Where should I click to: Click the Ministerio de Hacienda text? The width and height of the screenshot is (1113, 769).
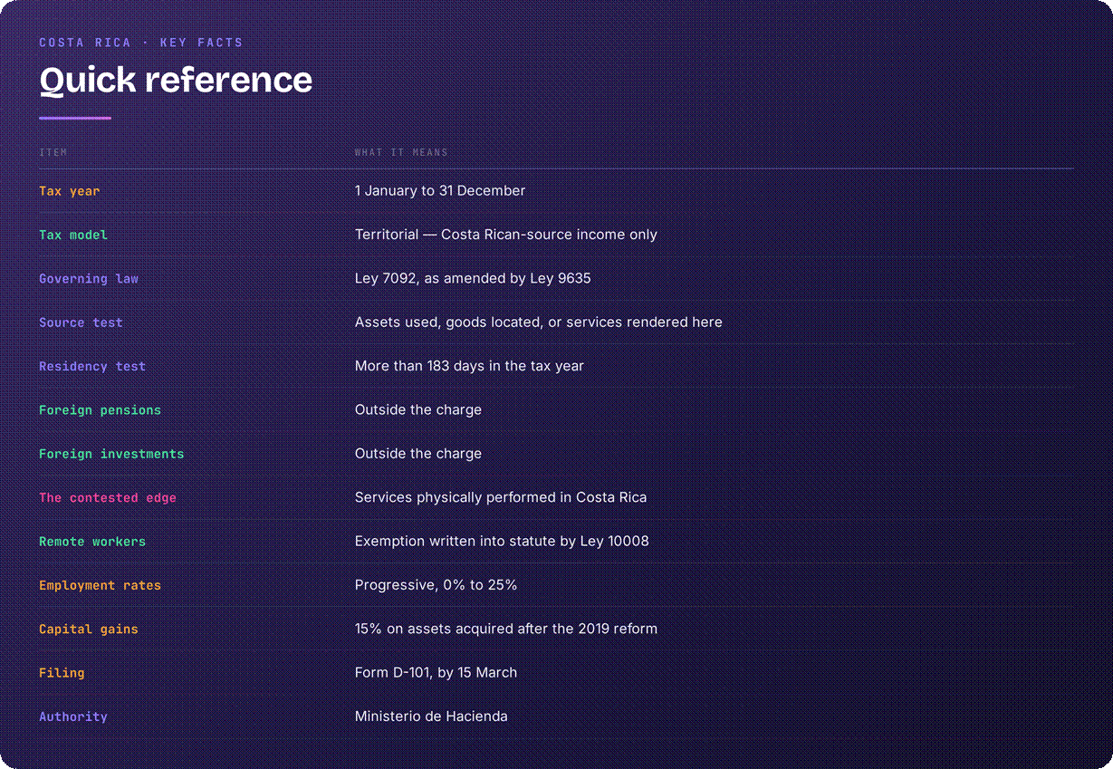pyautogui.click(x=431, y=716)
